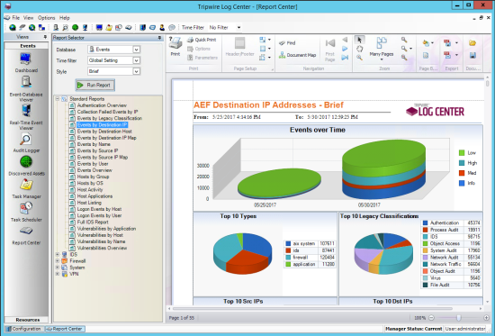495x336 pixels.
Task: Expand the IDS reports node
Action: pyautogui.click(x=58, y=254)
